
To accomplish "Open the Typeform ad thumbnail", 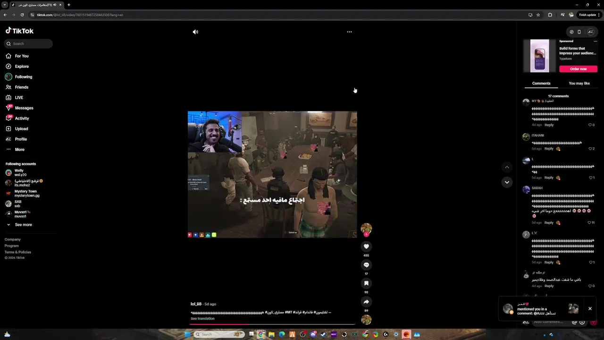I will click(x=539, y=56).
